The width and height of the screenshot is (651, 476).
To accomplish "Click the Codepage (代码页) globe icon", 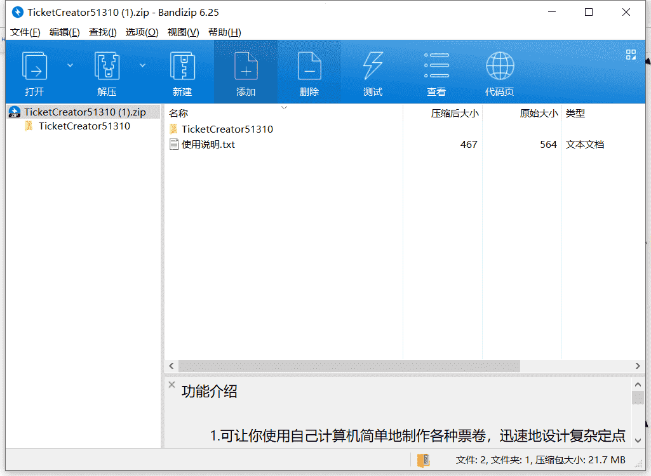I will coord(500,65).
